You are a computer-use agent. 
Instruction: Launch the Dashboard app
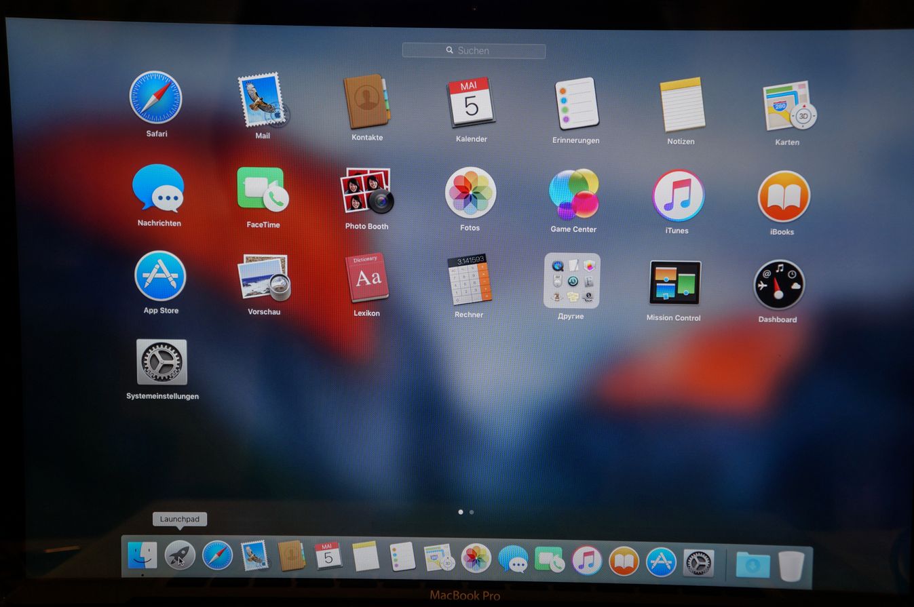pyautogui.click(x=779, y=285)
